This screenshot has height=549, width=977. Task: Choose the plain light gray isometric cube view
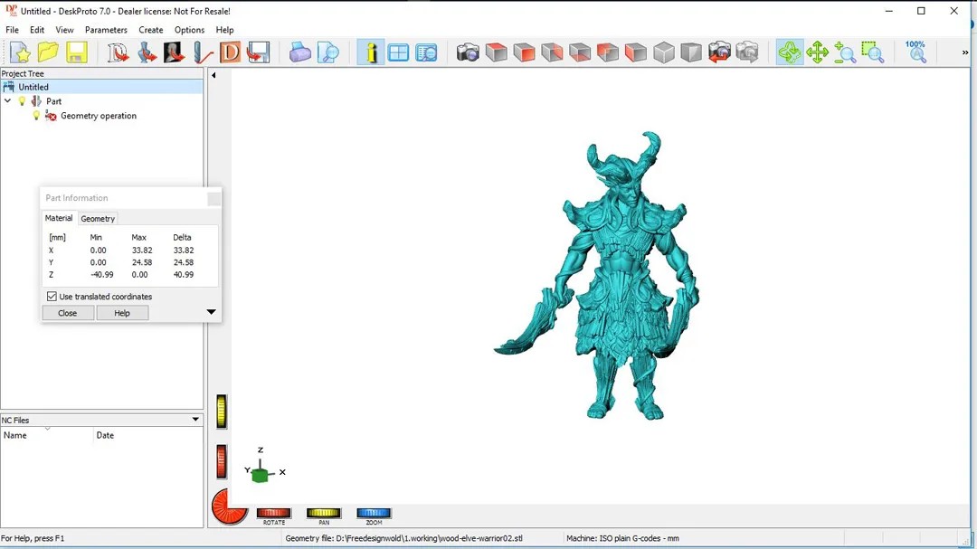click(664, 52)
